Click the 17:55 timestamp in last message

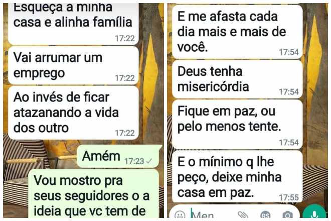tap(289, 197)
